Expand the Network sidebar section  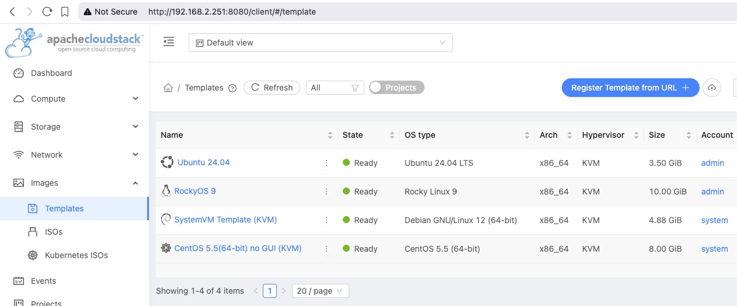(x=75, y=155)
